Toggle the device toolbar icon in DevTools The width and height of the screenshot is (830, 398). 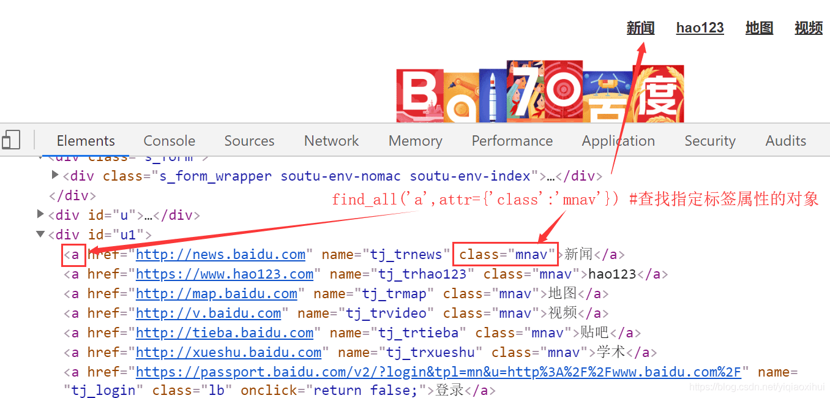coord(10,140)
